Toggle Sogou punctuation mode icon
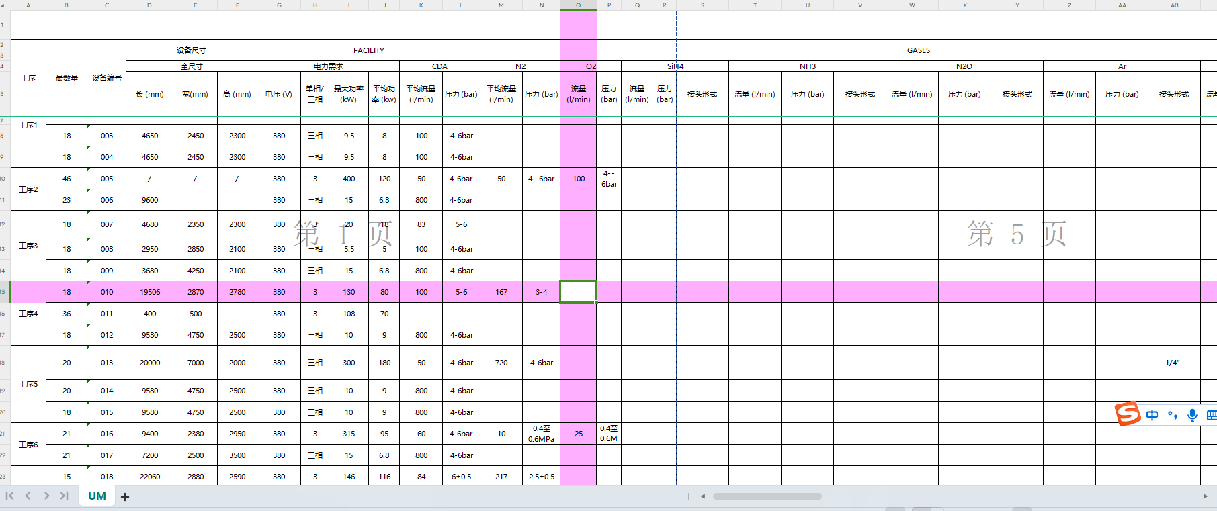 (1173, 415)
